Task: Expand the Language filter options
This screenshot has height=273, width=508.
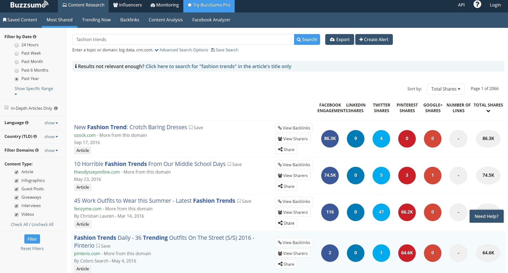Action: 51,123
